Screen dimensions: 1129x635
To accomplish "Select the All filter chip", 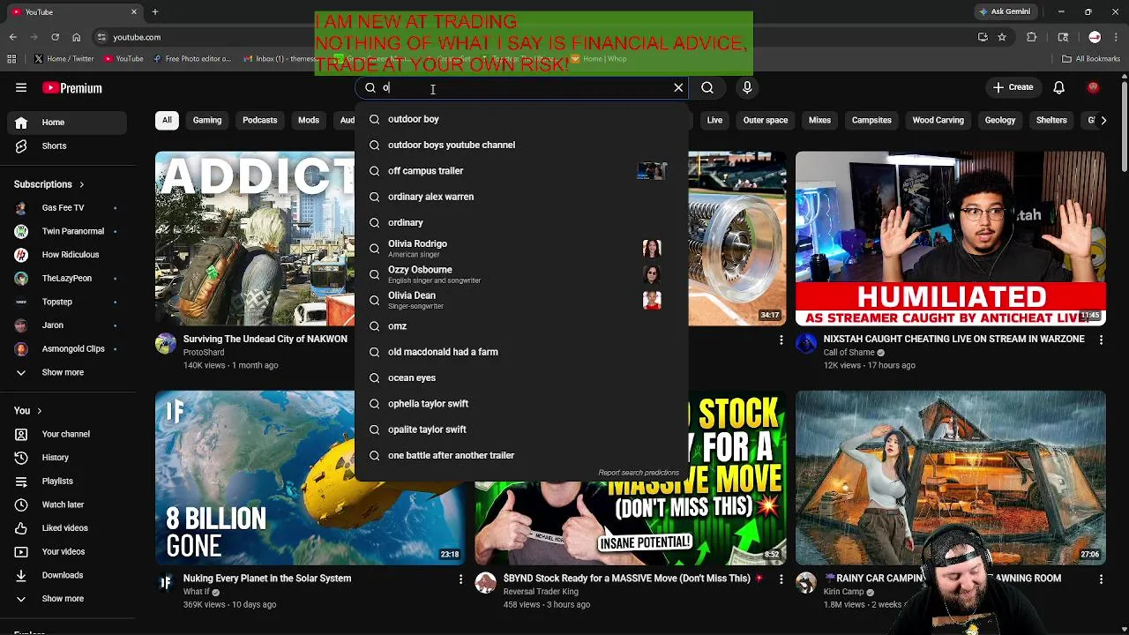I will [x=167, y=120].
